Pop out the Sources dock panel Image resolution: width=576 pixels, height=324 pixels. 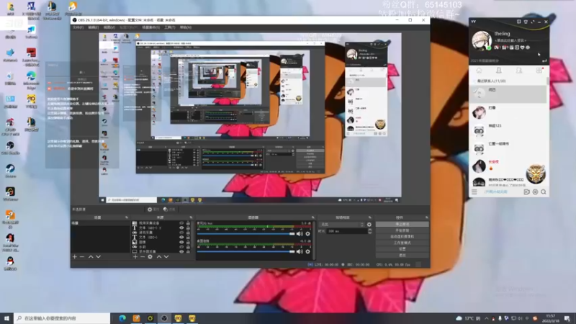tap(191, 217)
